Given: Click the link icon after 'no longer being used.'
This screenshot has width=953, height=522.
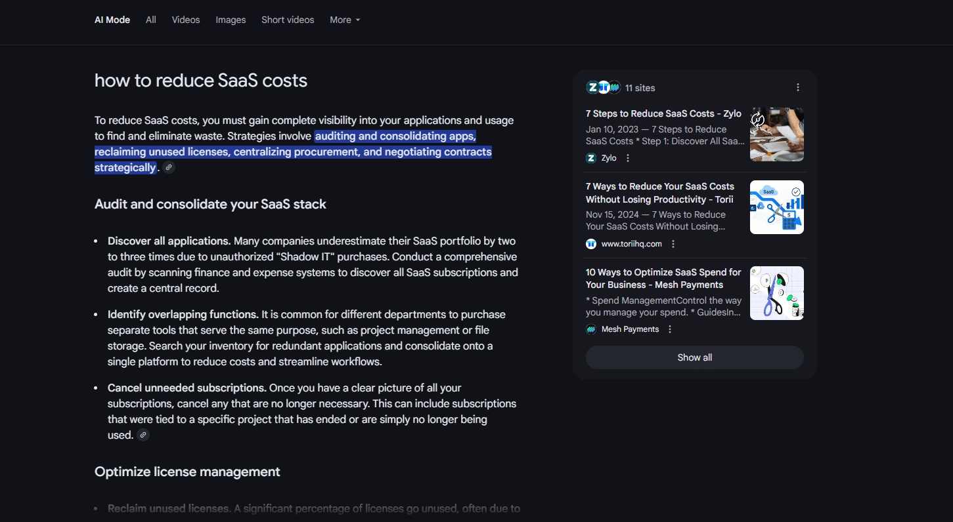Looking at the screenshot, I should (143, 435).
